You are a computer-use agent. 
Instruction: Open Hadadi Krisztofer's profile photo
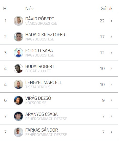(x=18, y=37)
